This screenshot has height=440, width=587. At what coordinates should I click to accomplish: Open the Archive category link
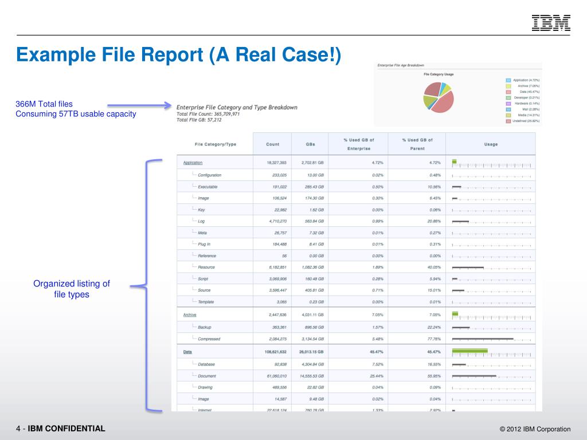coord(190,315)
